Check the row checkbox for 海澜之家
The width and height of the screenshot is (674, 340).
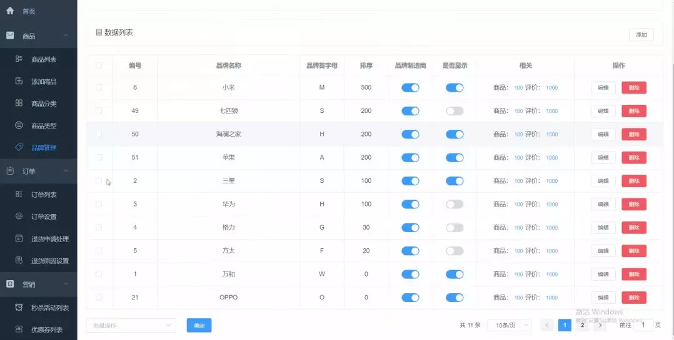(99, 134)
